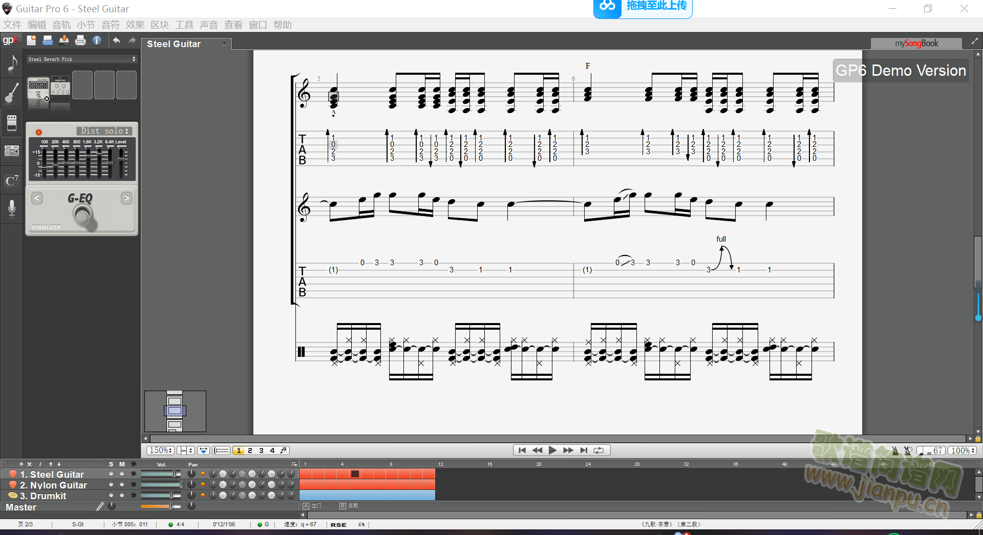Hide the Nylon Guitar track visibility eye
This screenshot has height=535, width=983.
(x=134, y=485)
